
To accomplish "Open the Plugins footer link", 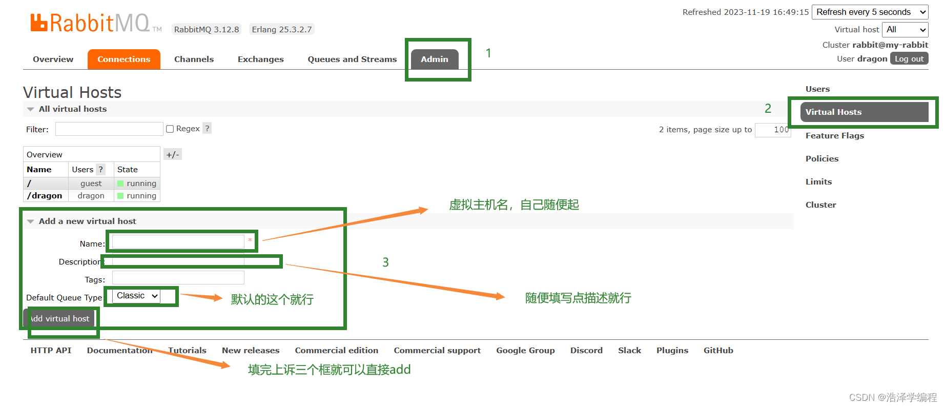I will (672, 351).
